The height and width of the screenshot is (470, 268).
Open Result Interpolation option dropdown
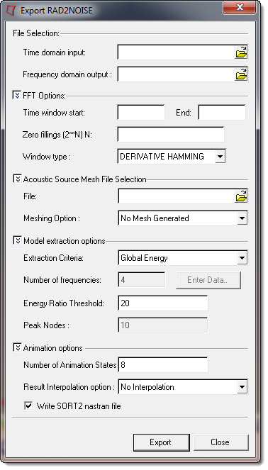[242, 387]
